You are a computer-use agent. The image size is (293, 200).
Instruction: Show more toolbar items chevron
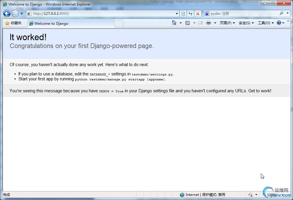pyautogui.click(x=288, y=21)
